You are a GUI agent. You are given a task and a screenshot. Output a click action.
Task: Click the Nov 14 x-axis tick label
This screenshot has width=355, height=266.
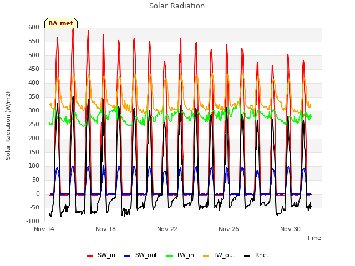(x=44, y=229)
